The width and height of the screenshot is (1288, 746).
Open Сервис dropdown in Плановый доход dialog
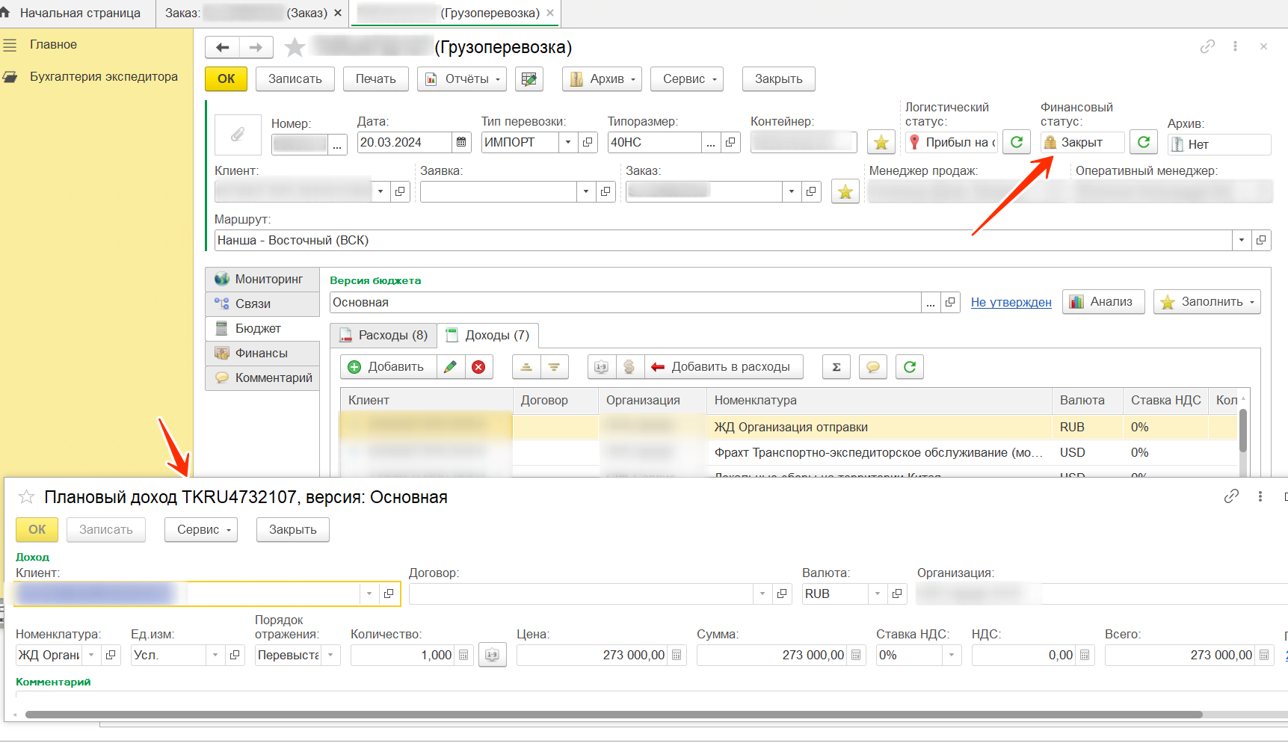(x=201, y=529)
